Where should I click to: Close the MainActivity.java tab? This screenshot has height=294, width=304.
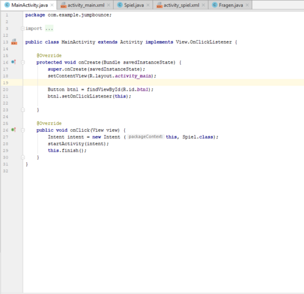[52, 5]
